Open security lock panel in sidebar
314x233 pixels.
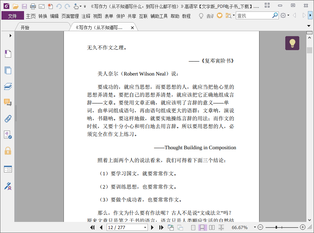[x=8, y=151]
